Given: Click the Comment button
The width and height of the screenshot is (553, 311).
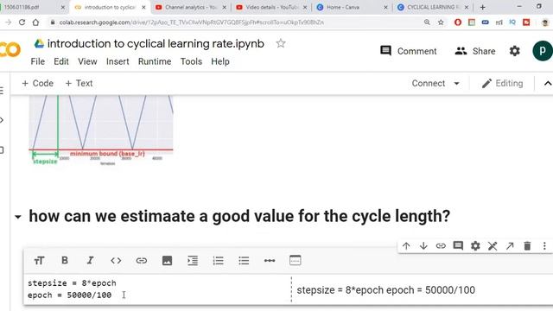Looking at the screenshot, I should (408, 51).
